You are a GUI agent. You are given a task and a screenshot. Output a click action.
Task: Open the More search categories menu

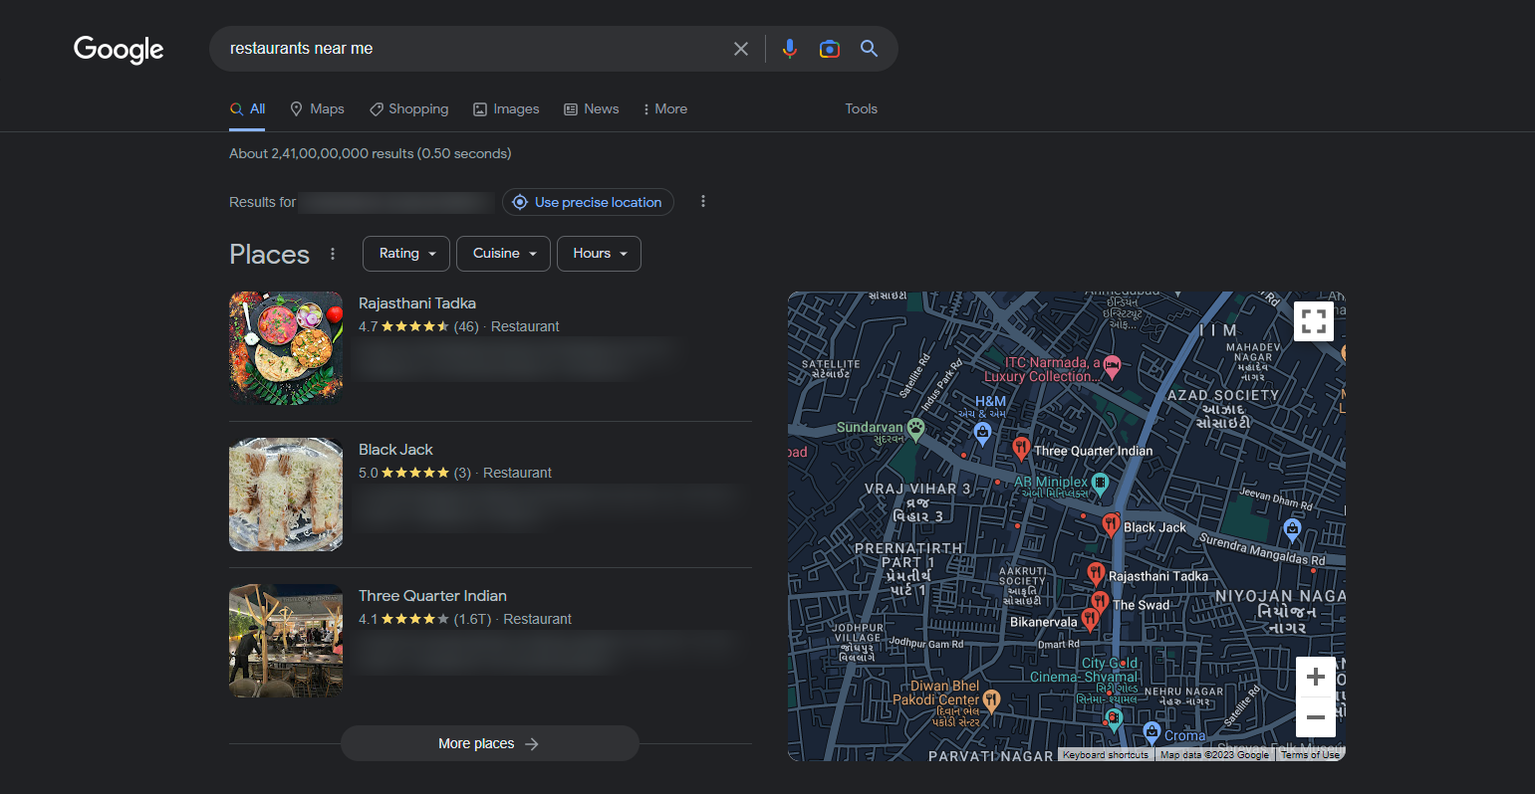point(665,109)
